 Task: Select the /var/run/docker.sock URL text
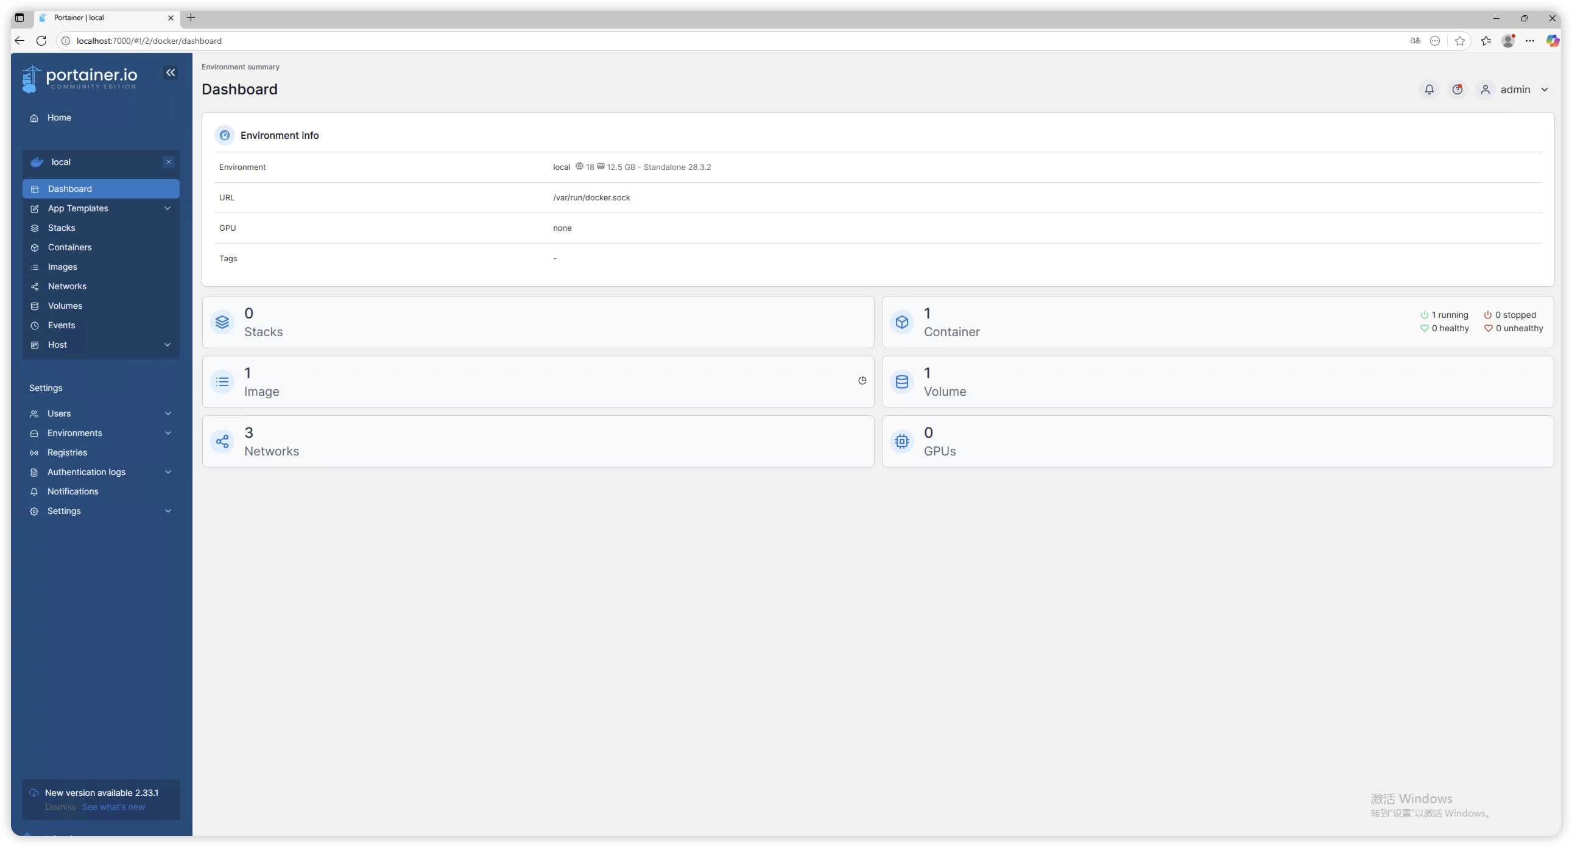click(x=591, y=198)
